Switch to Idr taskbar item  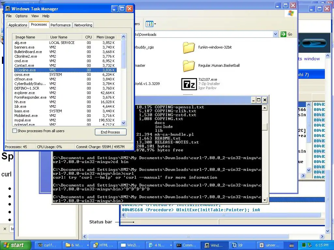point(242,245)
